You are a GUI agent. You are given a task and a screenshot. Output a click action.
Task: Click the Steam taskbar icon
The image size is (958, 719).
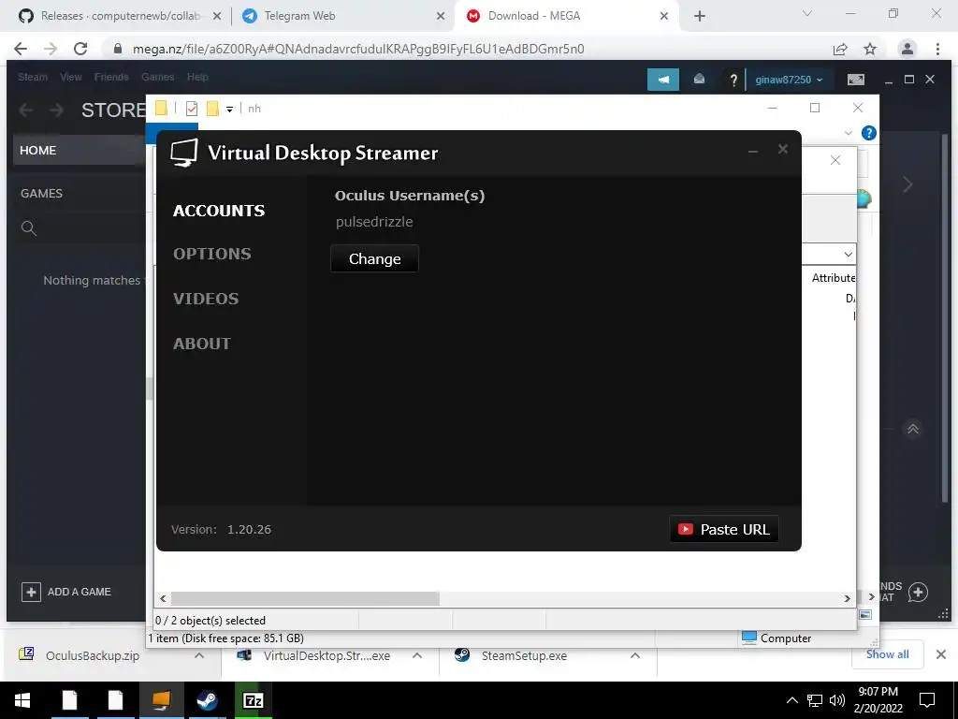tap(207, 700)
